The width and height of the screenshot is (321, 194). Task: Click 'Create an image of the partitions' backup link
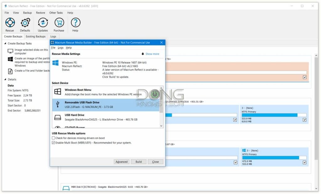point(32,62)
